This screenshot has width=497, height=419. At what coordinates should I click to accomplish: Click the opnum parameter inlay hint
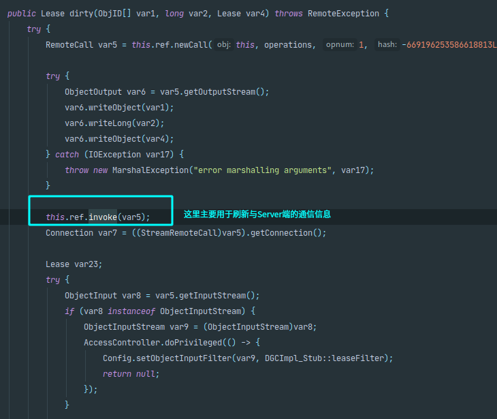tap(340, 45)
